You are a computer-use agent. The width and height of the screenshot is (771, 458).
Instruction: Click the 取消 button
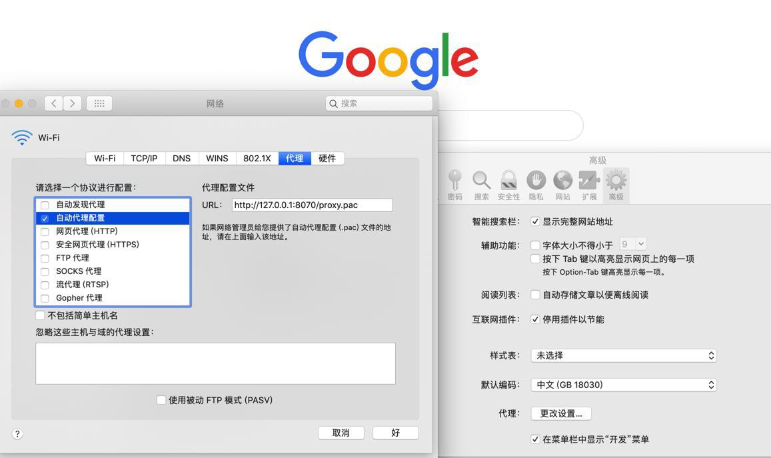click(341, 433)
